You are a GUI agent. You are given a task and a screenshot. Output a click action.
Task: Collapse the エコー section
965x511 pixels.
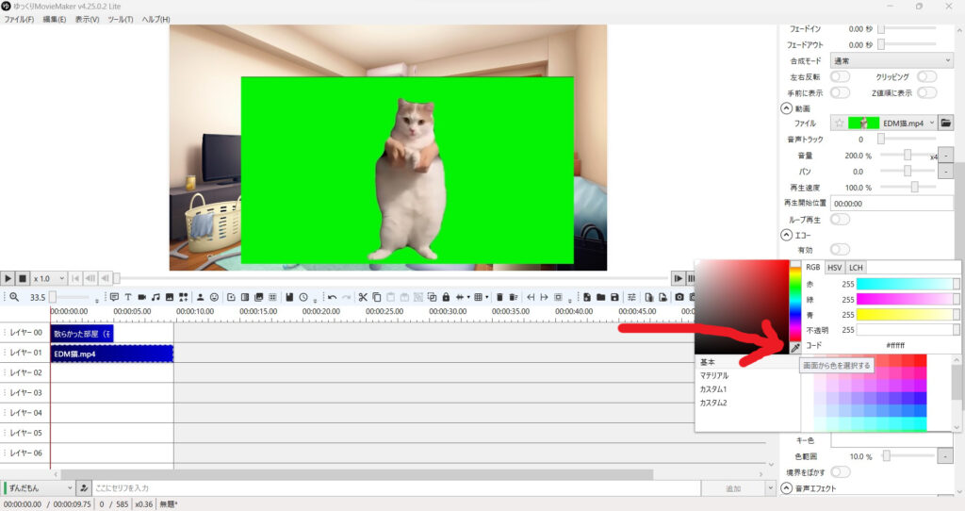tap(786, 235)
